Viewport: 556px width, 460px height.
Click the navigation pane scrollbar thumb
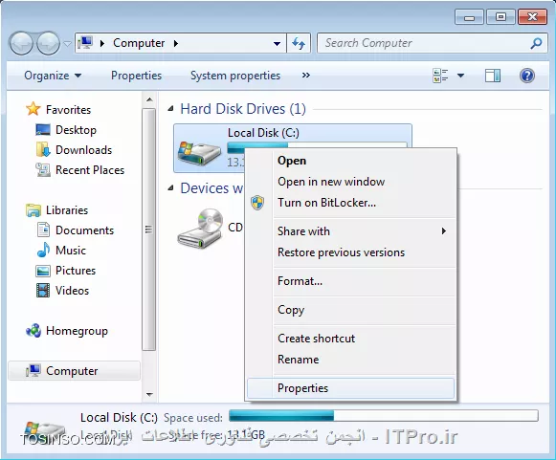[148, 230]
